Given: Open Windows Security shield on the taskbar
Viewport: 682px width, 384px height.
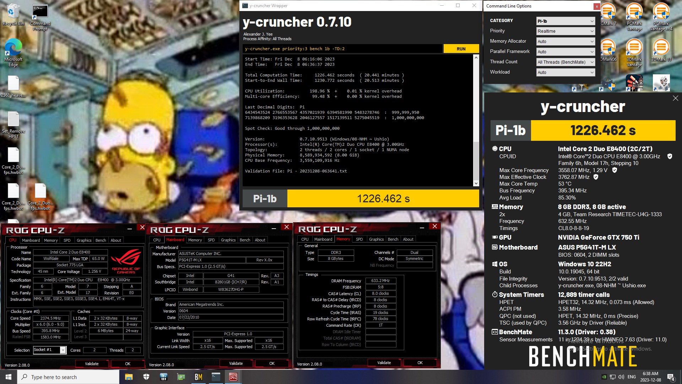Looking at the screenshot, I should pyautogui.click(x=146, y=377).
